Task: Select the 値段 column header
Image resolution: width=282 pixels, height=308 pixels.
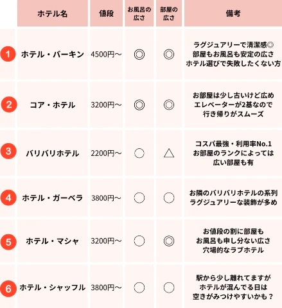Action: (106, 13)
